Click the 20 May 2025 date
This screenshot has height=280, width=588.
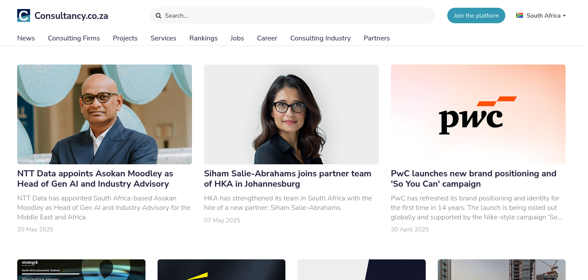tap(35, 229)
